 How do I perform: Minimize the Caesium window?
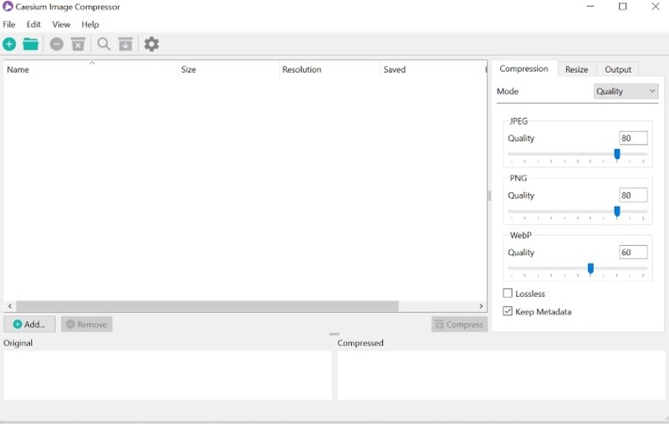coord(590,7)
